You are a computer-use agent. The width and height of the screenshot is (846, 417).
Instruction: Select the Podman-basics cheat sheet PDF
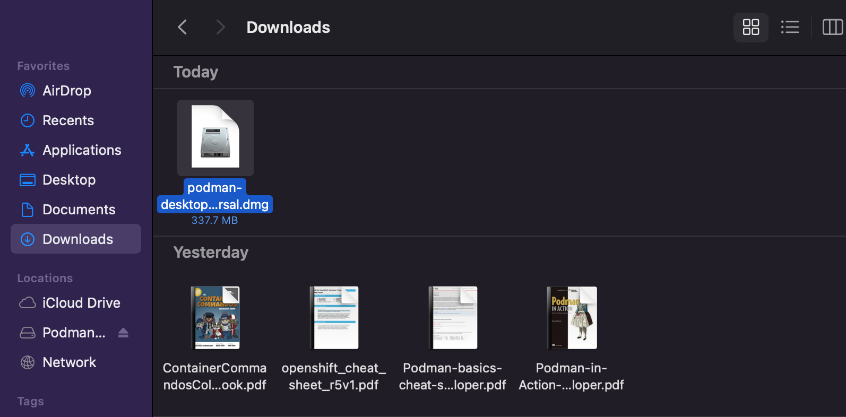pyautogui.click(x=453, y=318)
